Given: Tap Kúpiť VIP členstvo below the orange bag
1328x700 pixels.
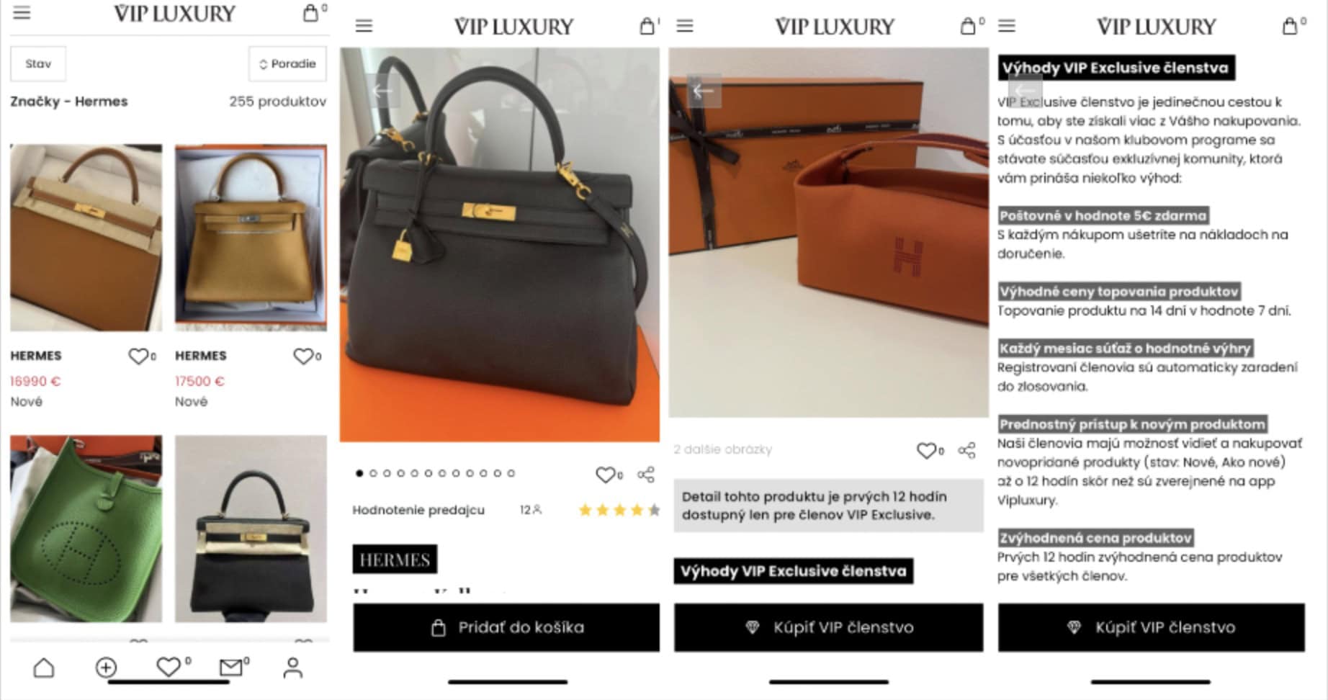Looking at the screenshot, I should [x=828, y=627].
